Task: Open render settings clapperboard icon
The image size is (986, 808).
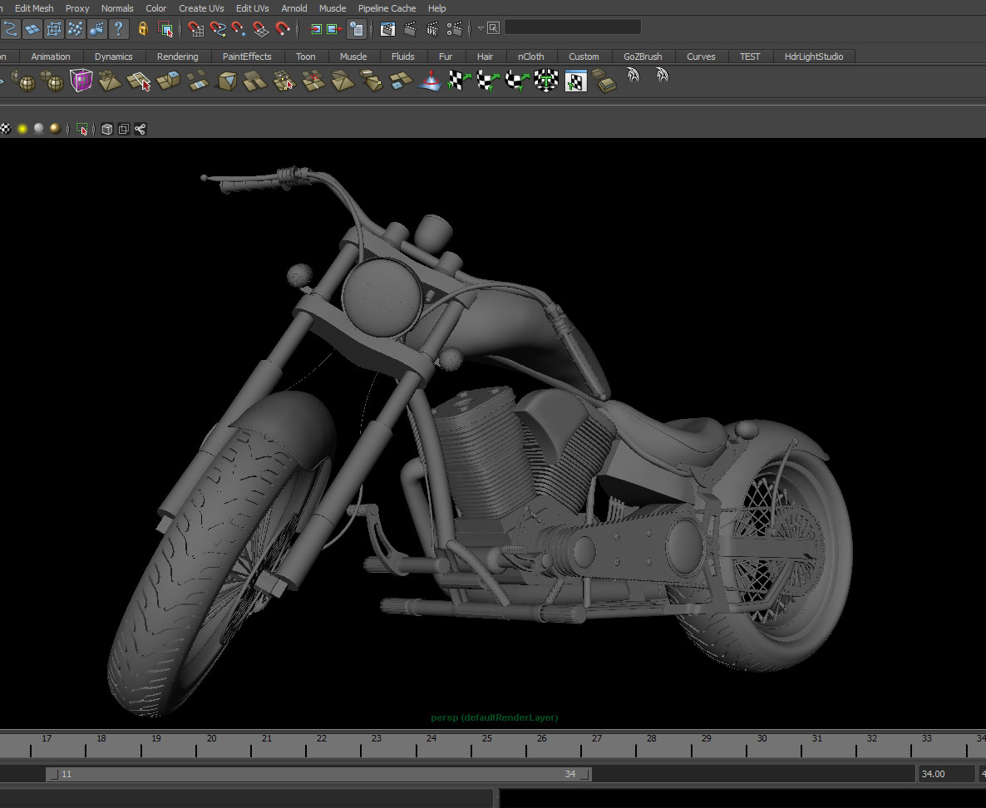Action: pyautogui.click(x=455, y=29)
